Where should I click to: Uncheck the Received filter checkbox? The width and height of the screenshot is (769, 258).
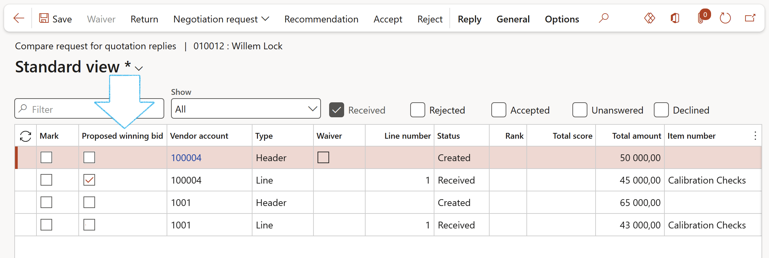[x=336, y=110]
